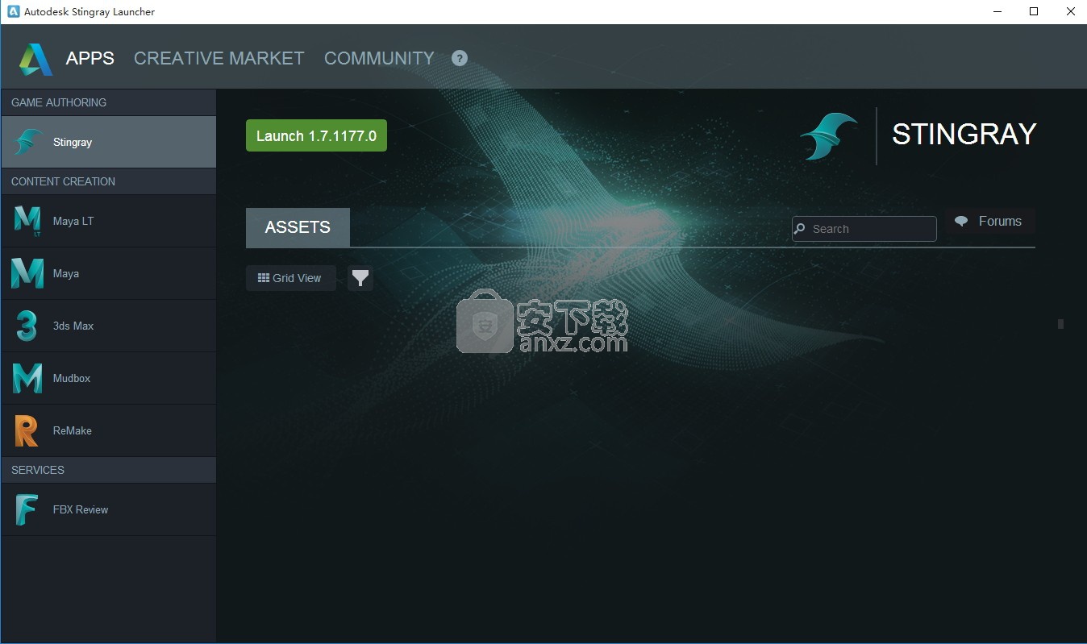Launch Stingray 1.7.1177.0

(316, 136)
